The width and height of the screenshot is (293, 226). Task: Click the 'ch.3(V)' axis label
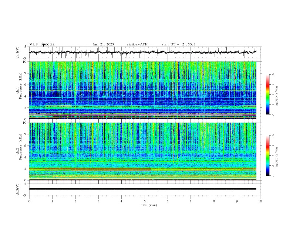click(x=18, y=189)
